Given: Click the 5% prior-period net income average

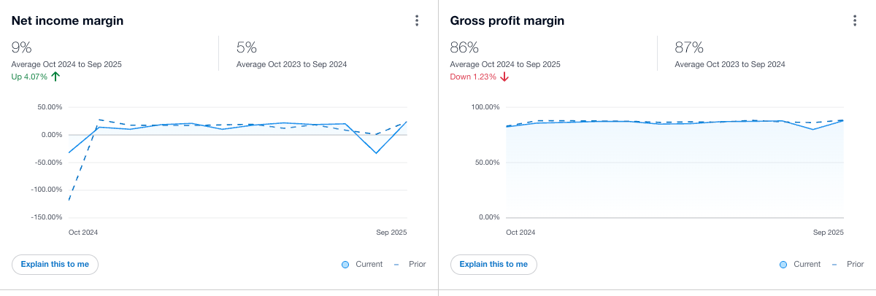Looking at the screenshot, I should [x=247, y=48].
